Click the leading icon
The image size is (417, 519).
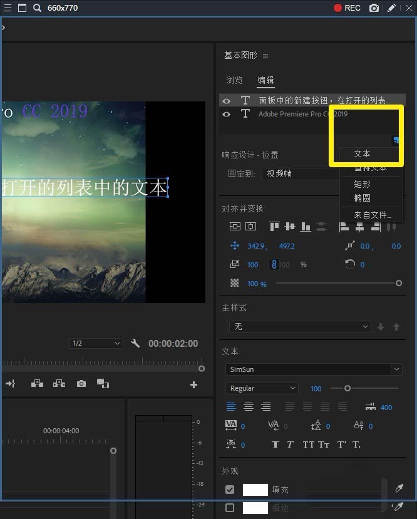[316, 425]
